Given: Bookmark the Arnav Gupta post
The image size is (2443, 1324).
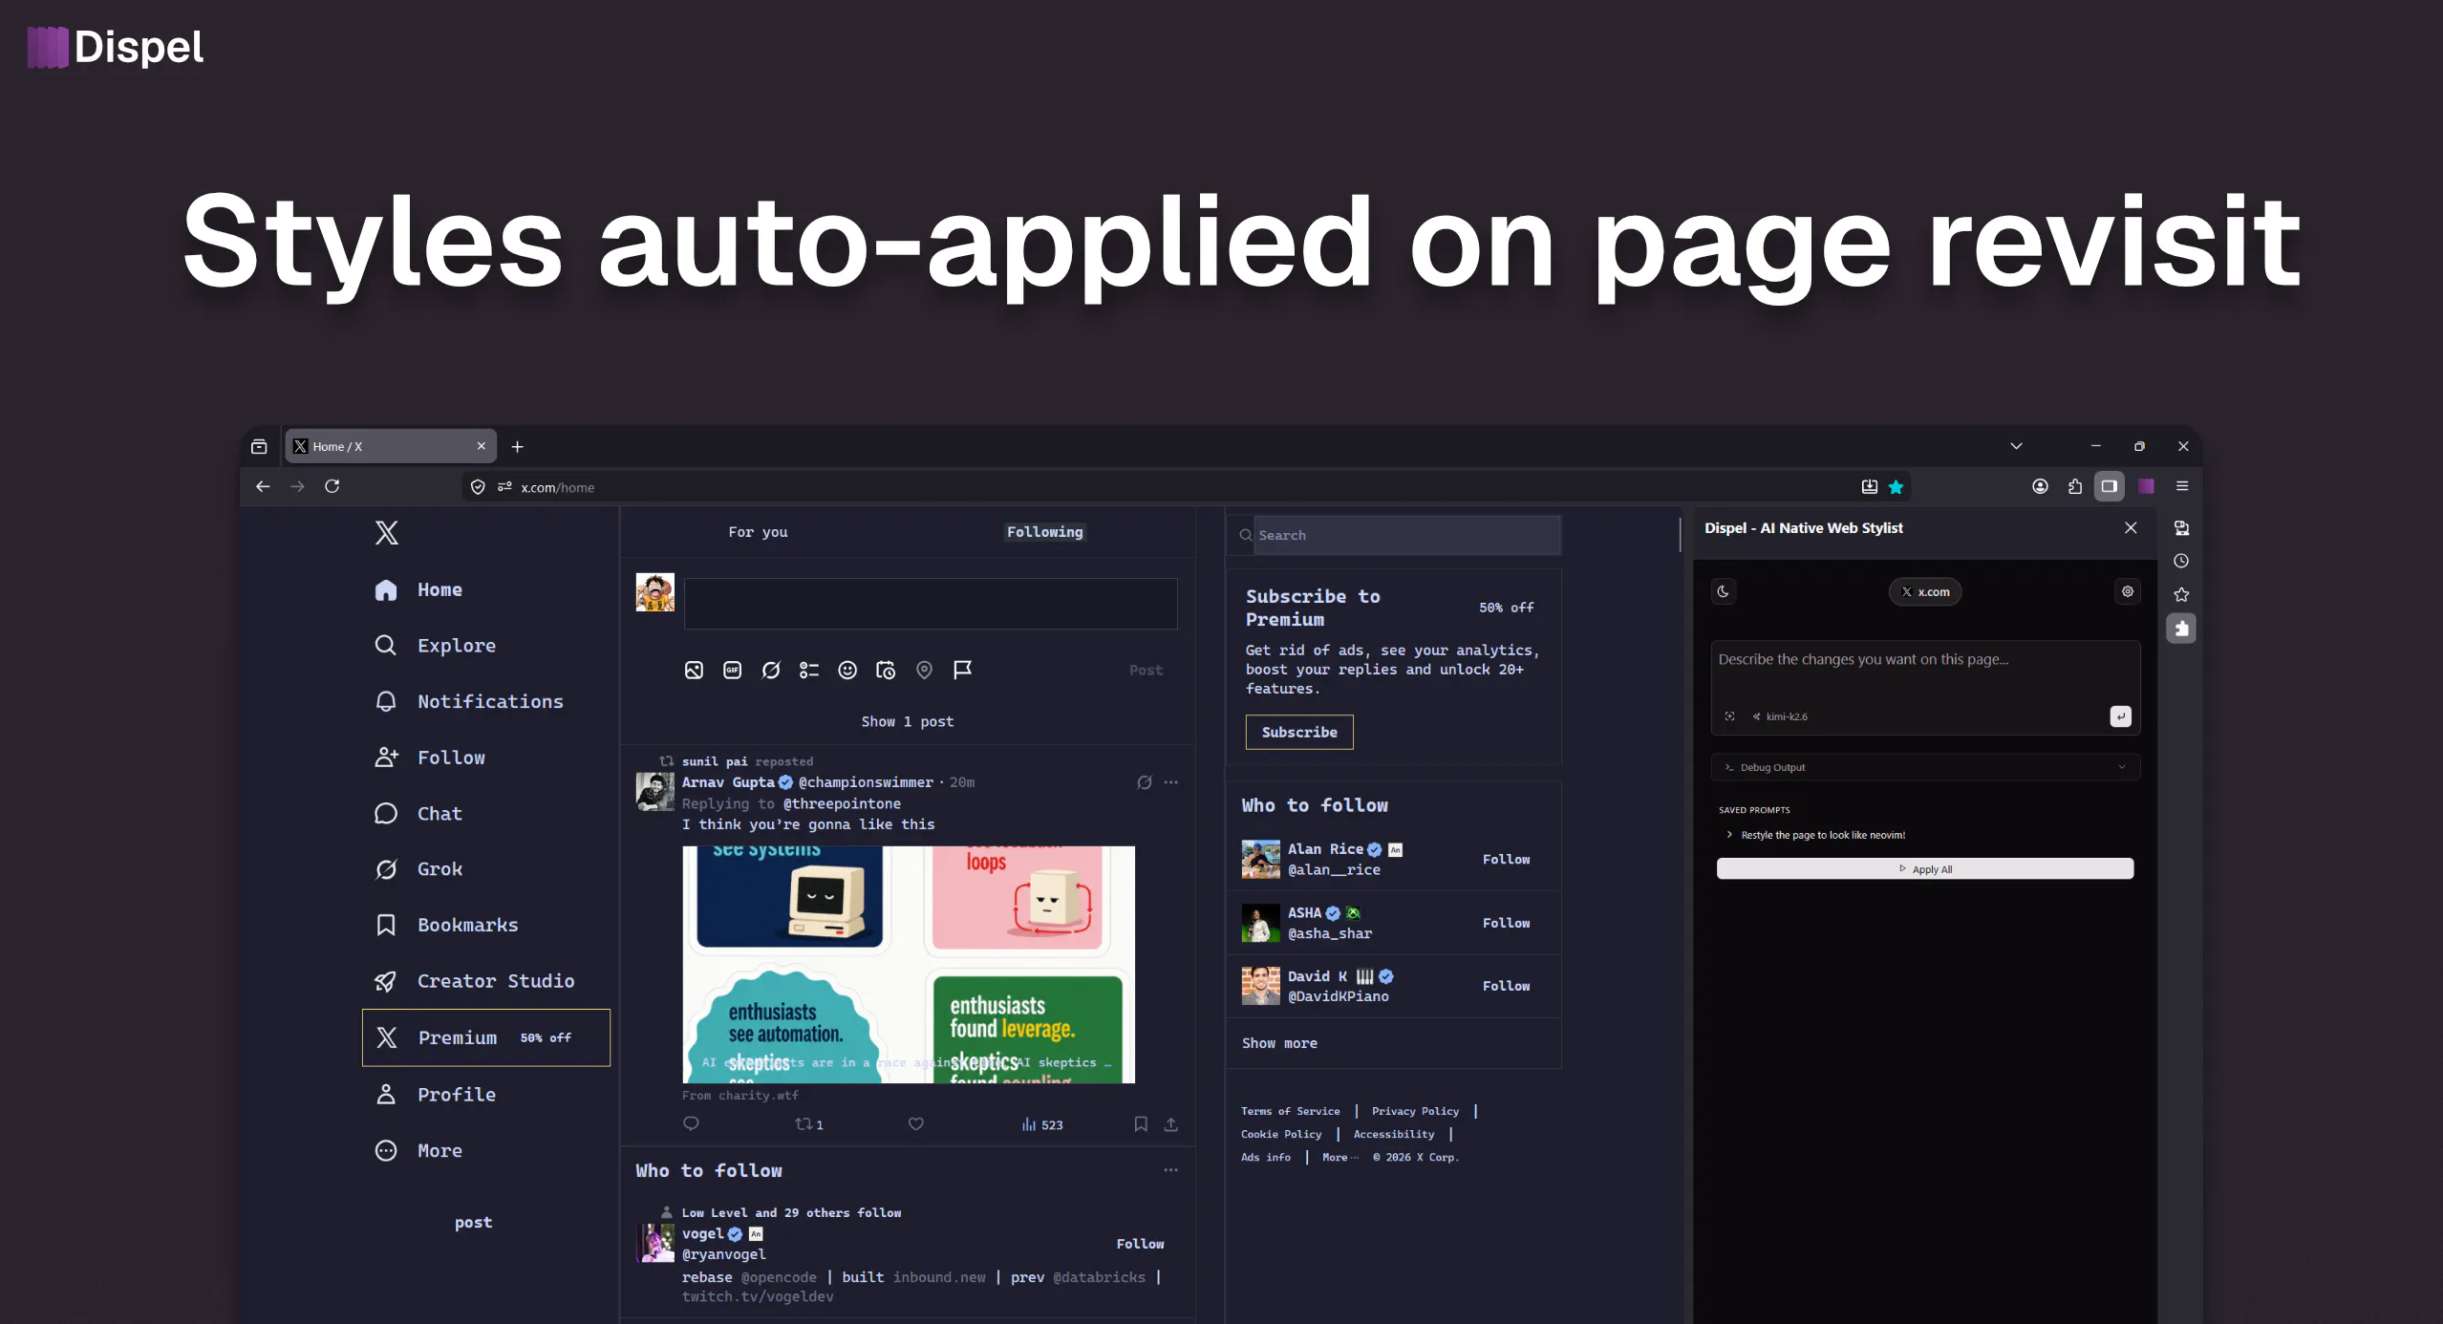Looking at the screenshot, I should (1141, 1124).
